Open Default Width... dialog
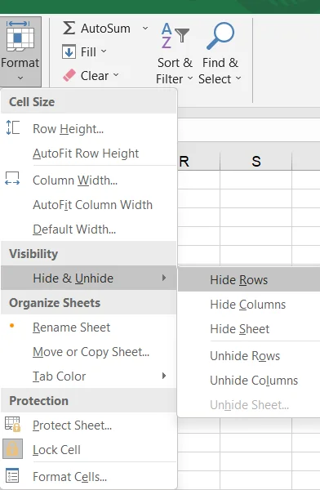320x490 pixels. click(x=89, y=229)
